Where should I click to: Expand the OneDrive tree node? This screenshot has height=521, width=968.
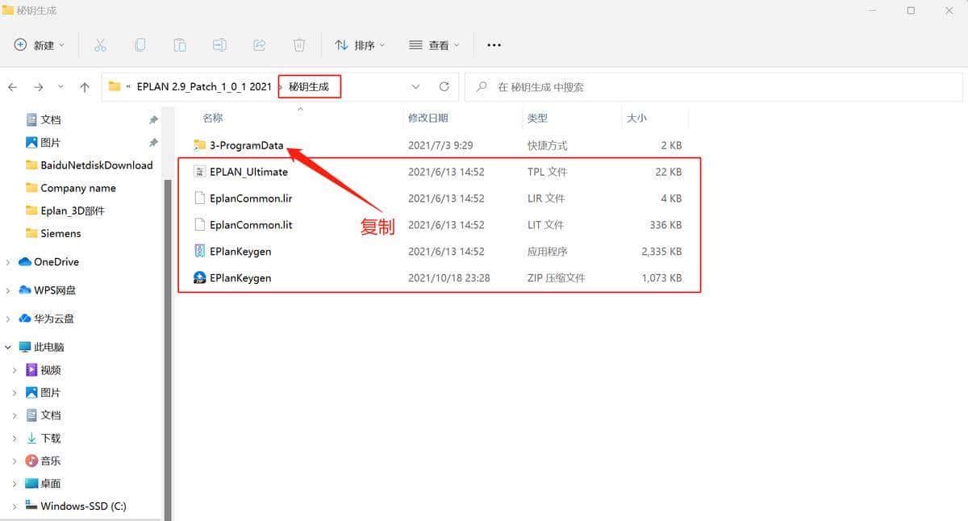[8, 262]
